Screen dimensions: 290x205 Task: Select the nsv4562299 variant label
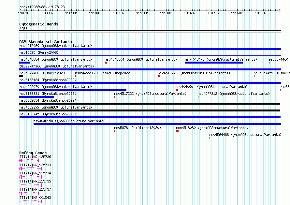tap(56, 107)
